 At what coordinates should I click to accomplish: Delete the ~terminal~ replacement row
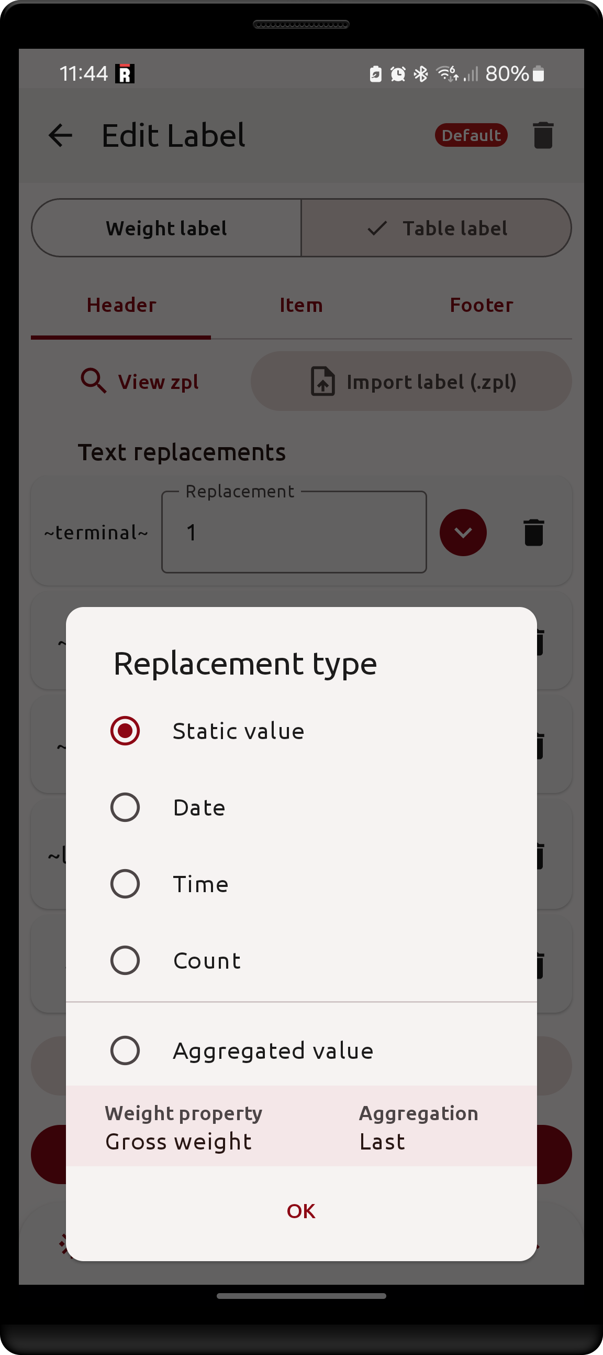point(533,533)
